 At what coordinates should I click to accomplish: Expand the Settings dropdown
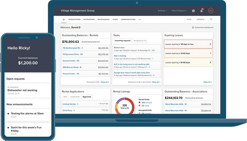[162, 11]
